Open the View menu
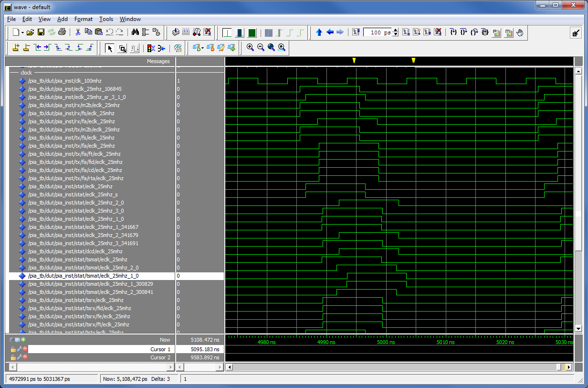This screenshot has height=388, width=588. pos(44,19)
